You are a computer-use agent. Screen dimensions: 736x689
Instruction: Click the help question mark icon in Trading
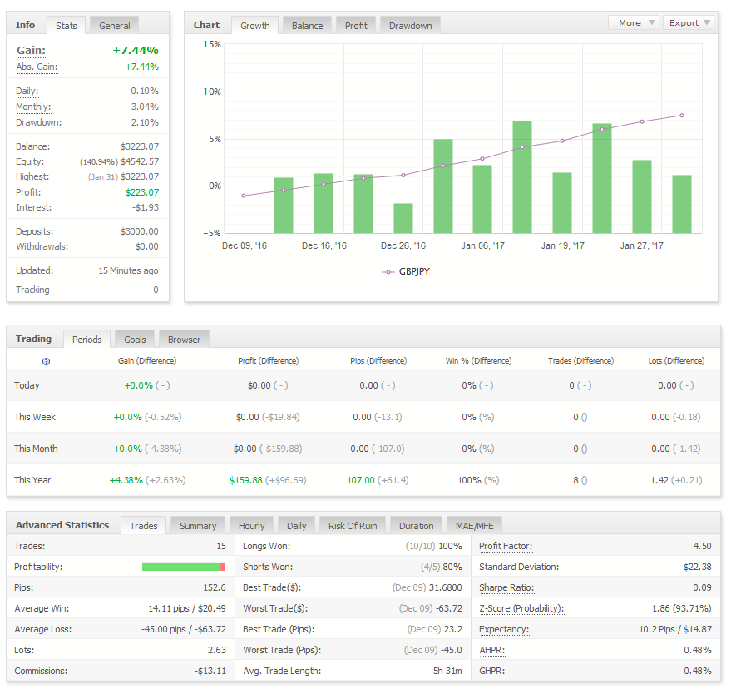click(46, 361)
